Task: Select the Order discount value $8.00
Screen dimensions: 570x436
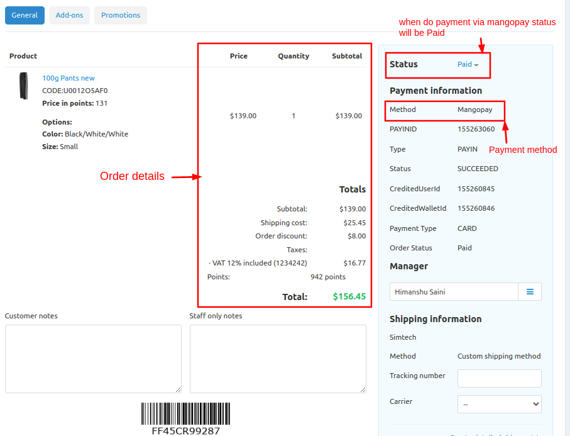Action: pyautogui.click(x=356, y=236)
